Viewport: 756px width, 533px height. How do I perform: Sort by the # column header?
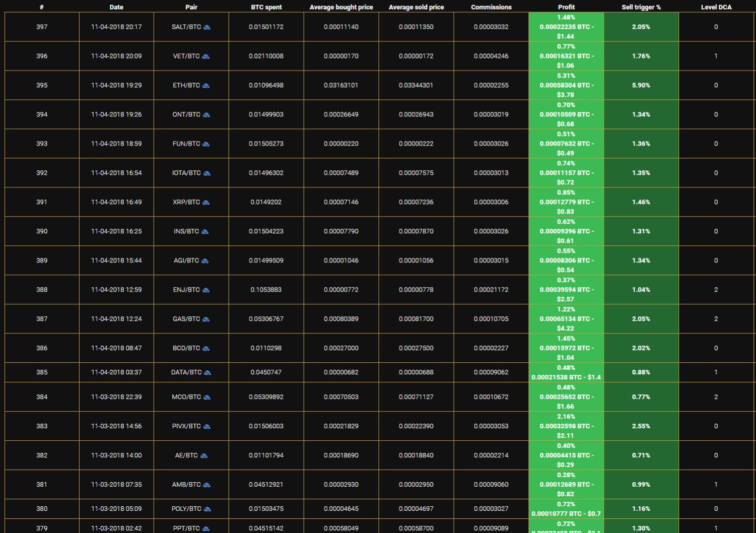point(42,7)
